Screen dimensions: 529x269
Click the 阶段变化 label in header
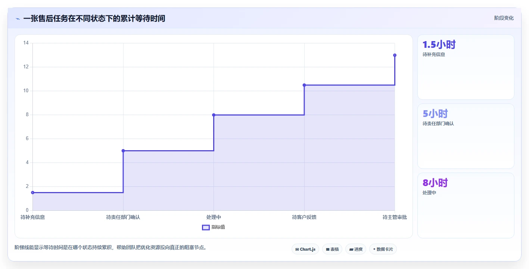[504, 18]
